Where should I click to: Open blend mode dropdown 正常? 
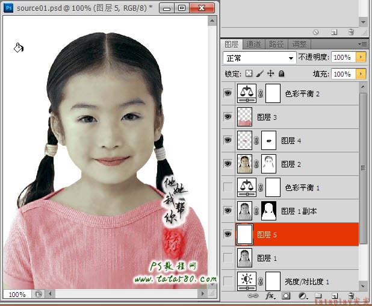[259, 58]
